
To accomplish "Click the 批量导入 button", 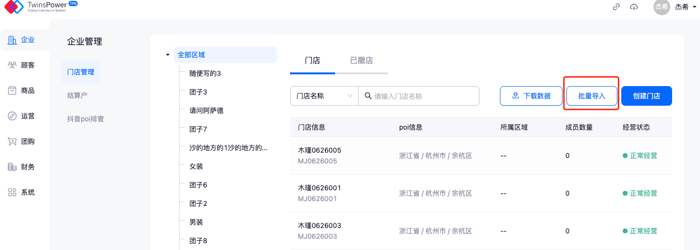I will coord(591,96).
